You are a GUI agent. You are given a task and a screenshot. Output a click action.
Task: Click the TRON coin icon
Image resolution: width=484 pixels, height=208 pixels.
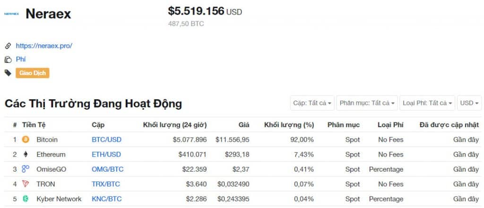click(x=26, y=184)
